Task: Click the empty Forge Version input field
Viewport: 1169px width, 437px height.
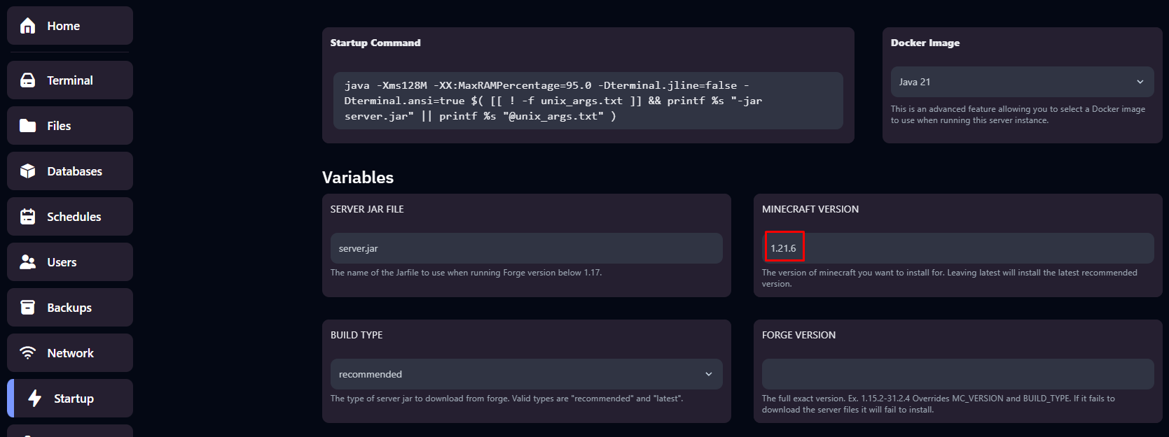Action: click(x=957, y=374)
